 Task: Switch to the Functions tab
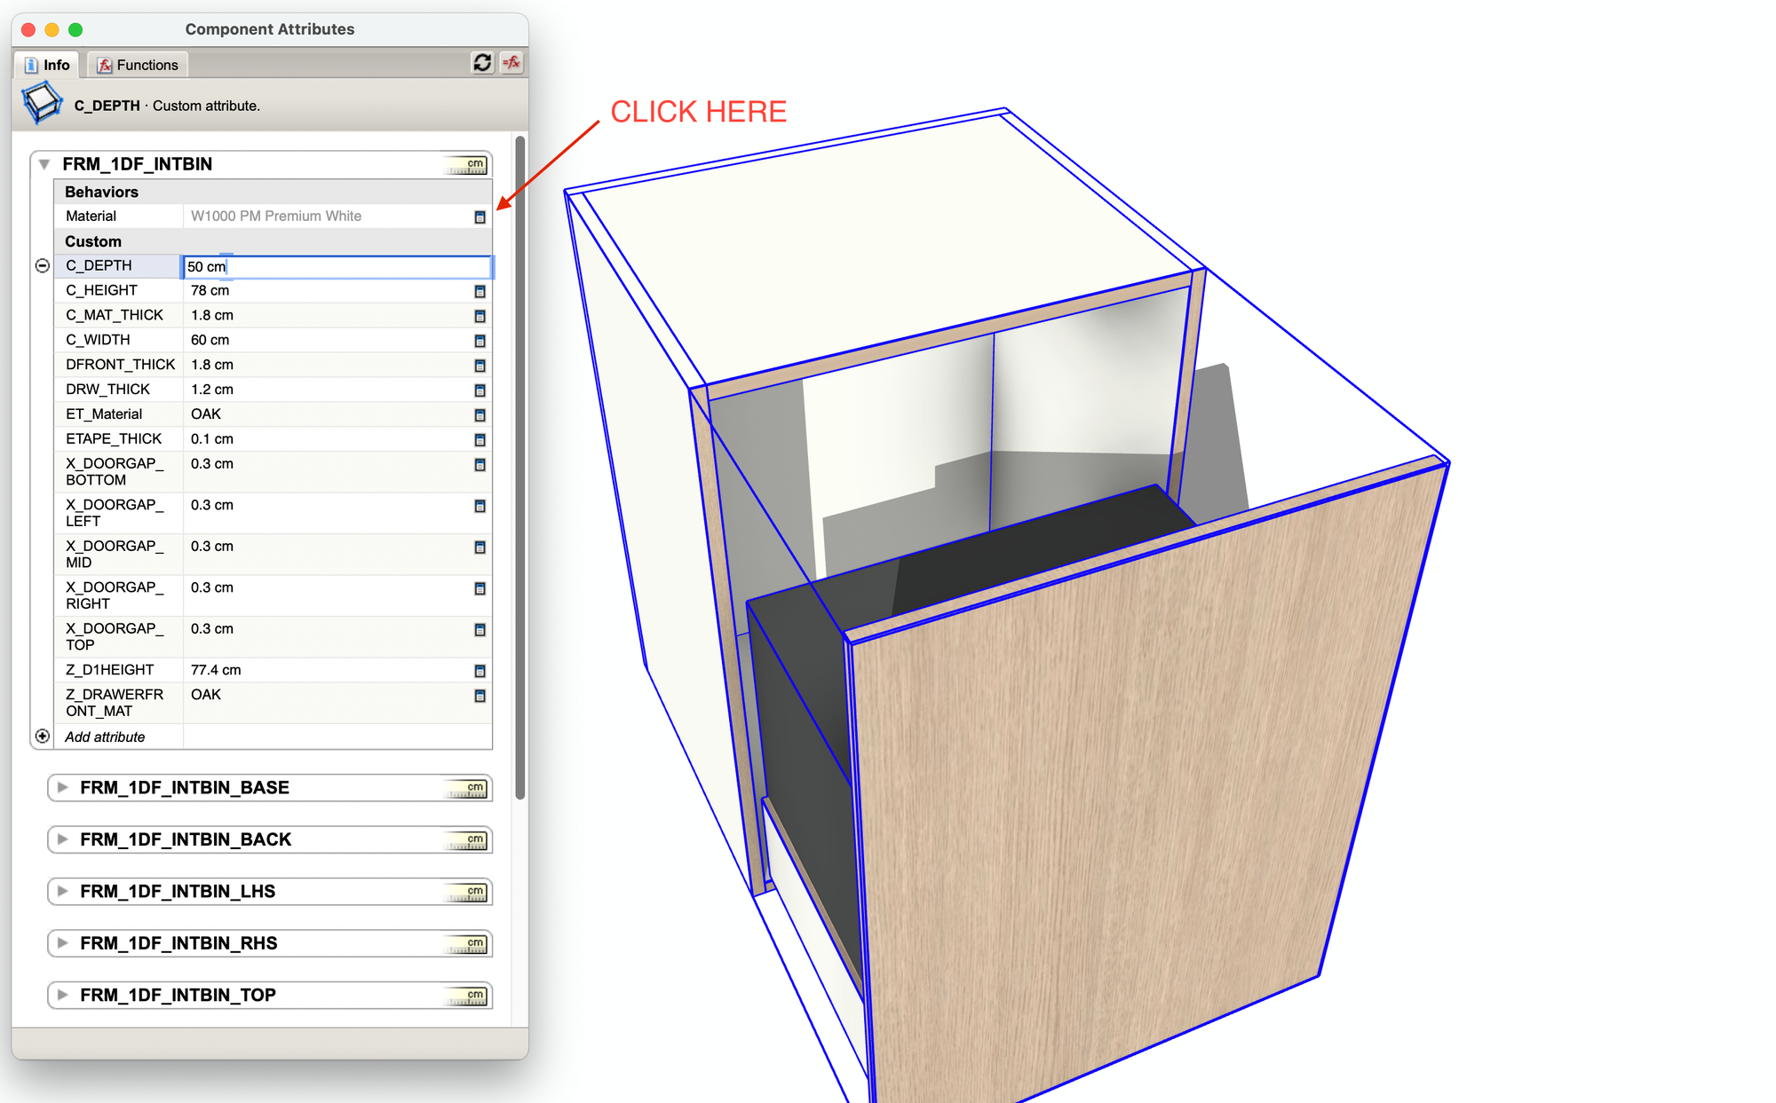click(138, 65)
